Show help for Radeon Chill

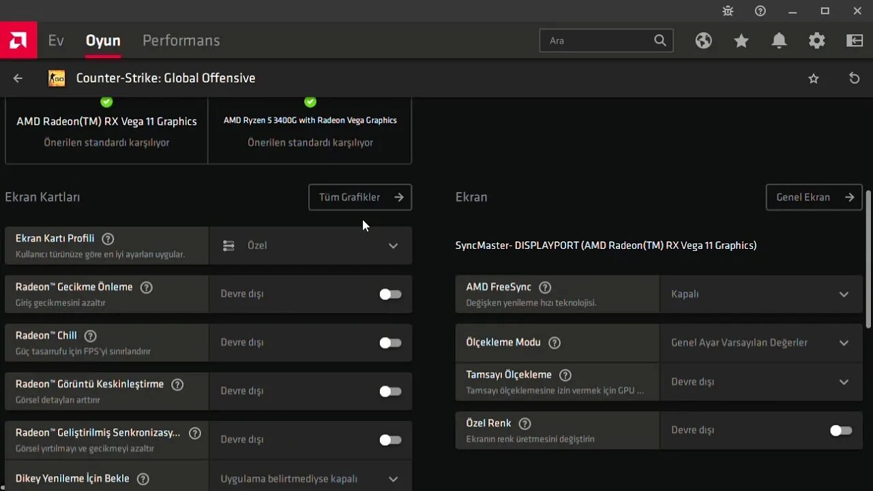point(90,336)
